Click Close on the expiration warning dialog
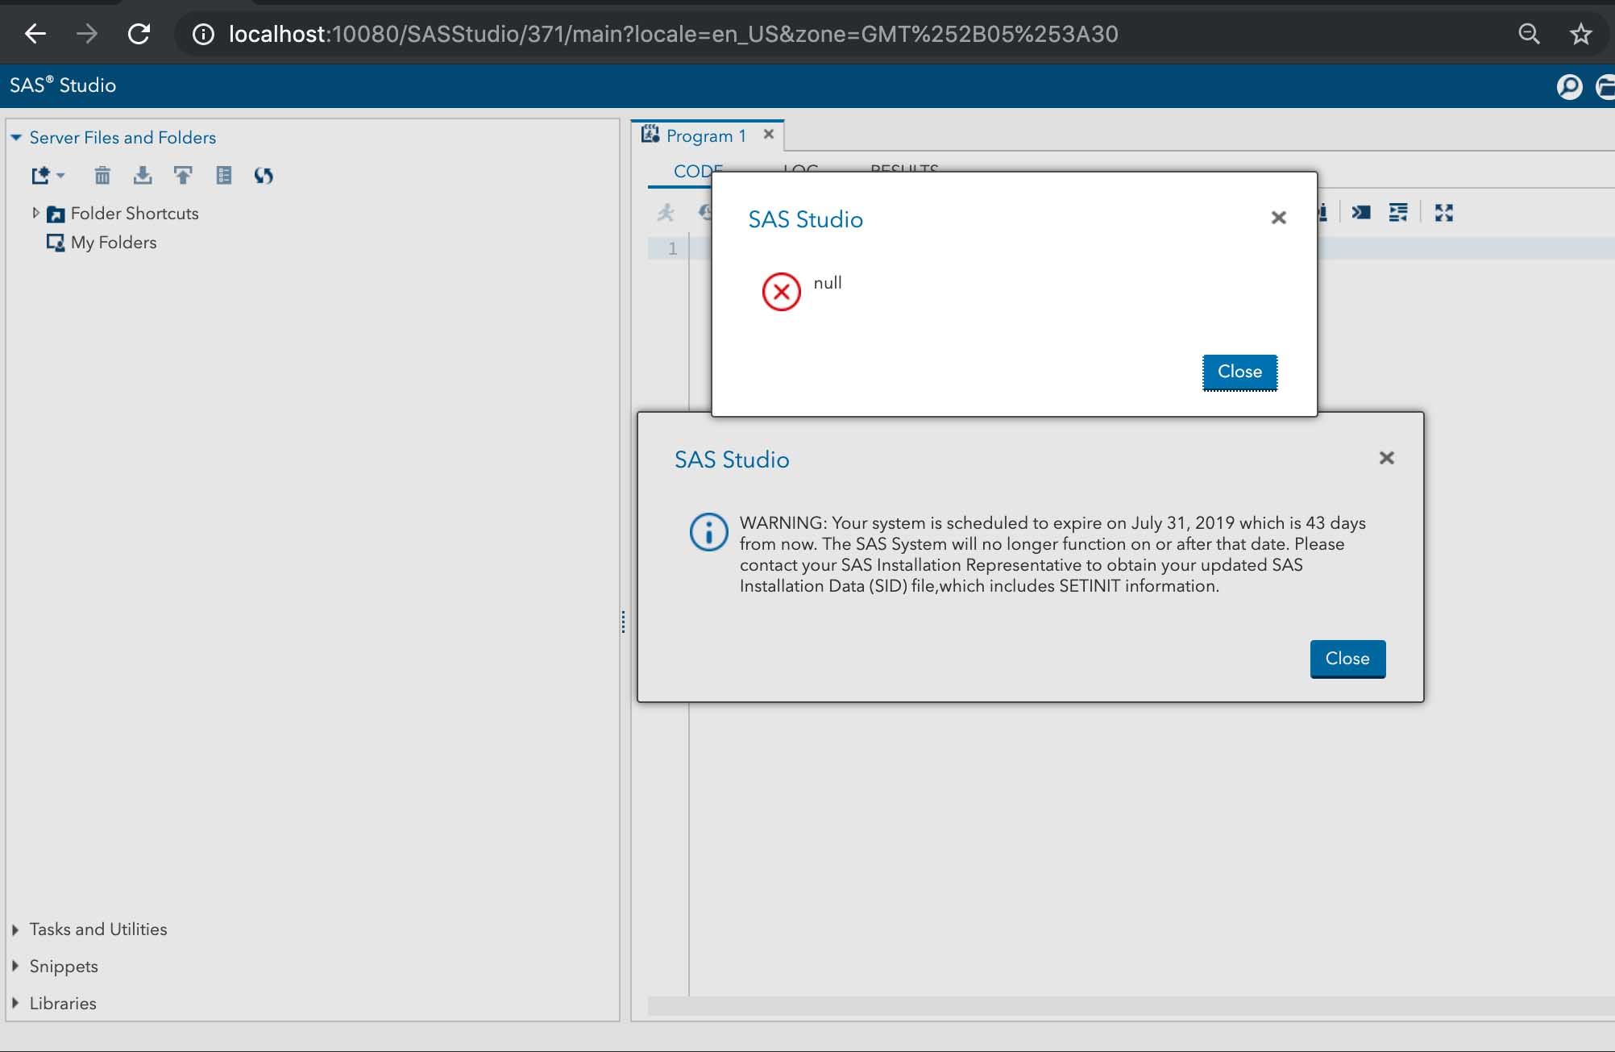 [x=1347, y=659]
